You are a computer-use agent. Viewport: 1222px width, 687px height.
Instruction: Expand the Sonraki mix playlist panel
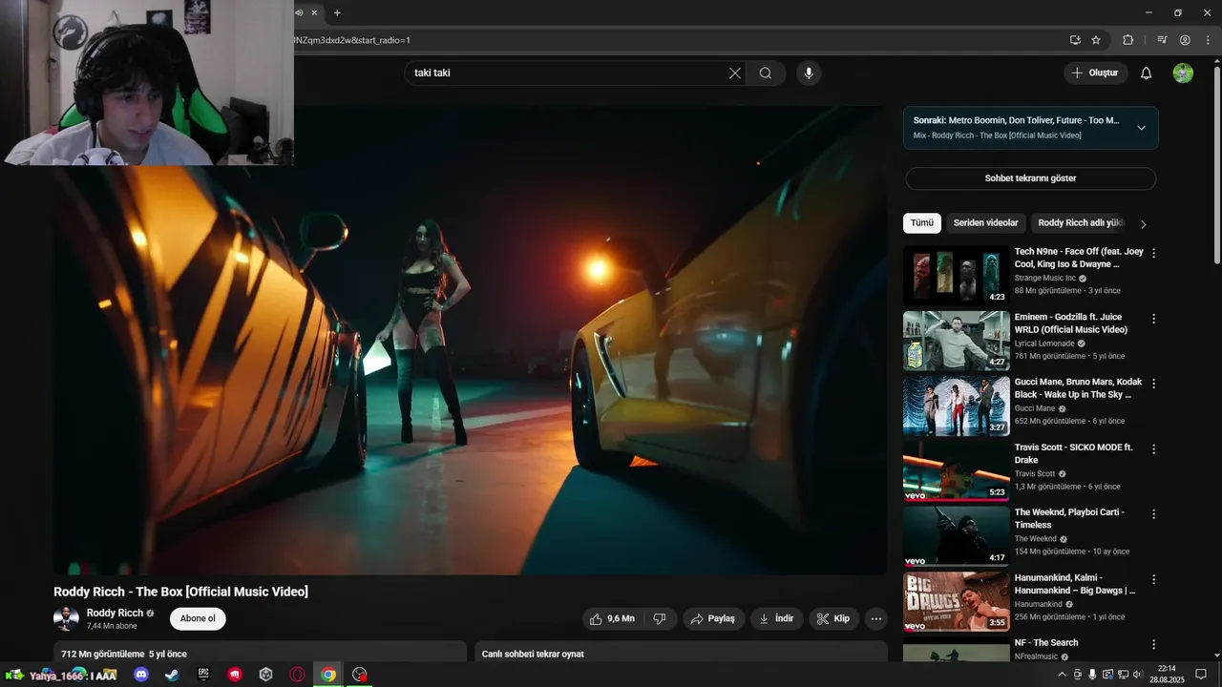1141,128
